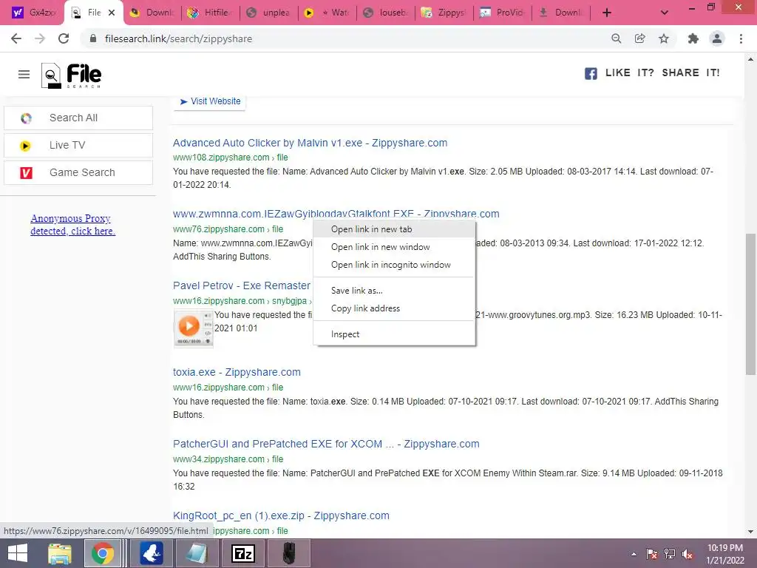
Task: Open PatcherGUI and PrePatched EXE result
Action: click(326, 444)
